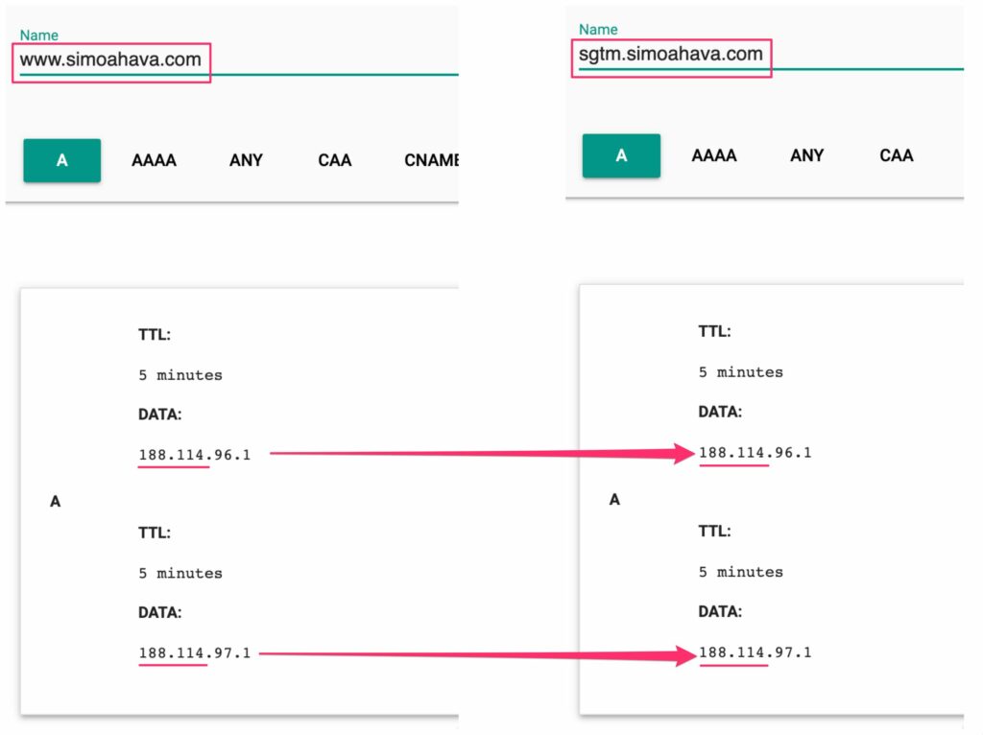The height and width of the screenshot is (735, 983).
Task: Choose AAAA record type in www.simoahava.com lookup
Action: click(x=154, y=160)
